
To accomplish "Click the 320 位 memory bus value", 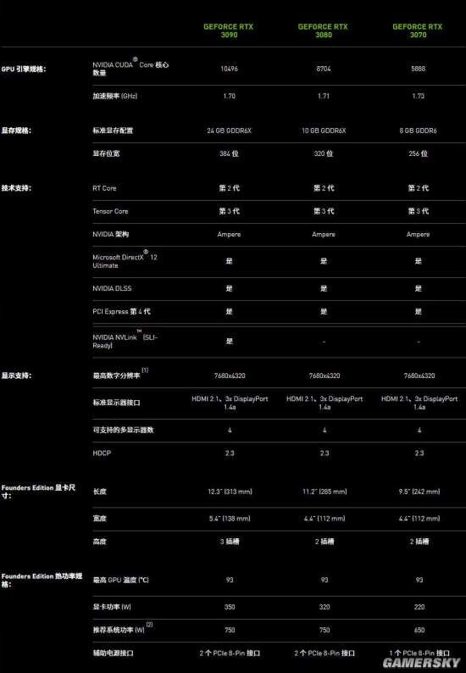I will (x=324, y=153).
